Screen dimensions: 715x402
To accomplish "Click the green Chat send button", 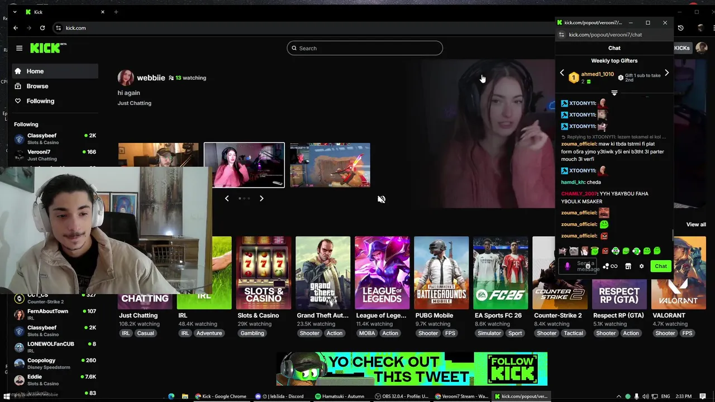I will (661, 266).
